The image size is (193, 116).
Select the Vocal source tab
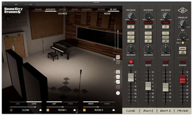75,9
